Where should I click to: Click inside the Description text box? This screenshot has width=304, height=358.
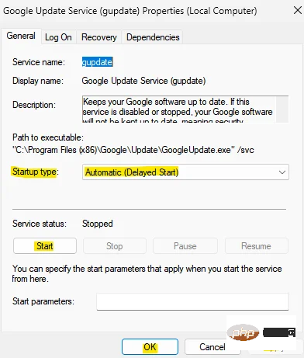179,109
